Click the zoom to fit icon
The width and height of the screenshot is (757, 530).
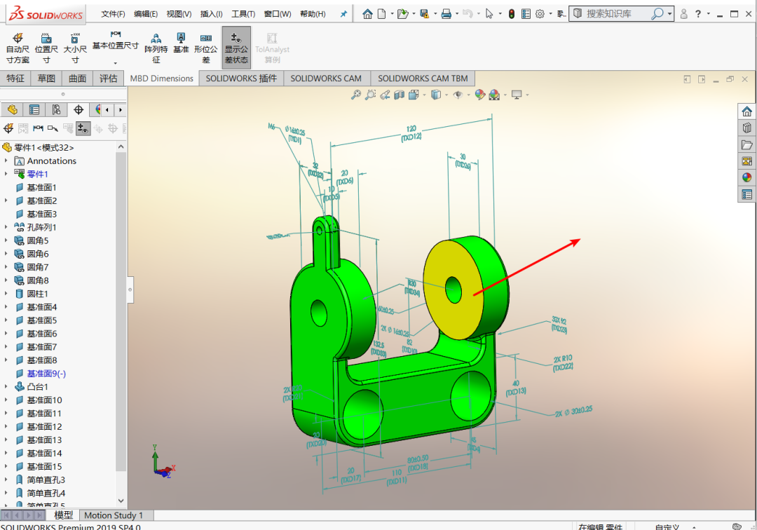tap(356, 95)
